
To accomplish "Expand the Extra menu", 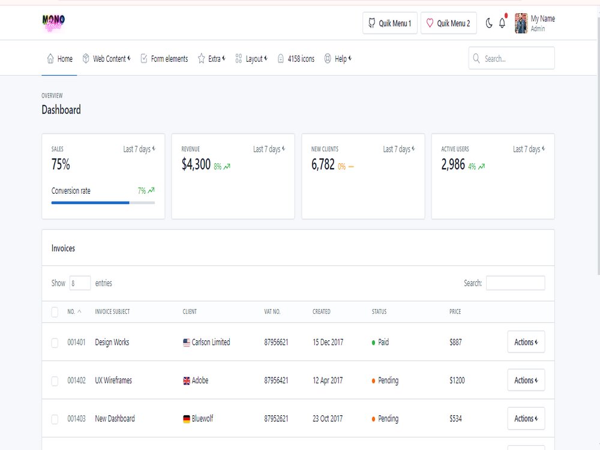I will pos(212,59).
